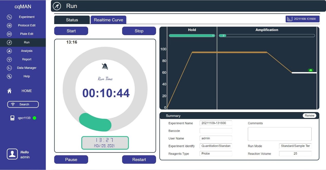326x170 pixels.
Task: Click the Analysis chart icon
Action: click(9, 51)
